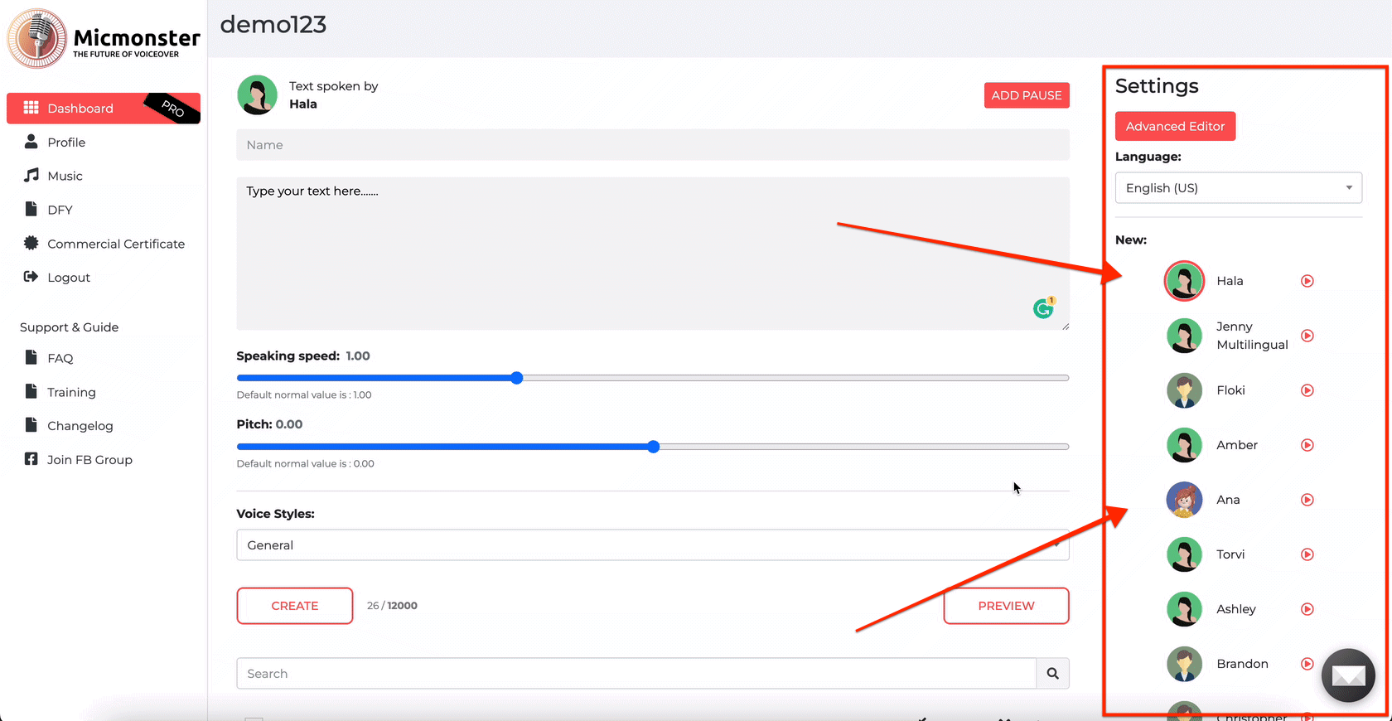
Task: Open the Language dropdown
Action: point(1238,188)
